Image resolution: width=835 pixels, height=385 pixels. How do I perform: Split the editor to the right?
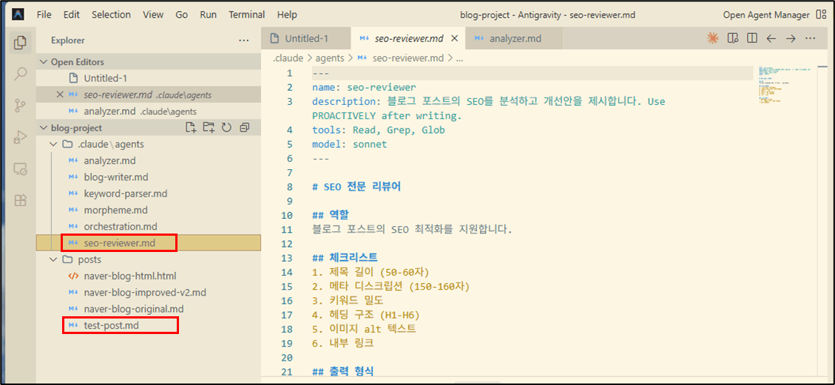click(x=752, y=38)
